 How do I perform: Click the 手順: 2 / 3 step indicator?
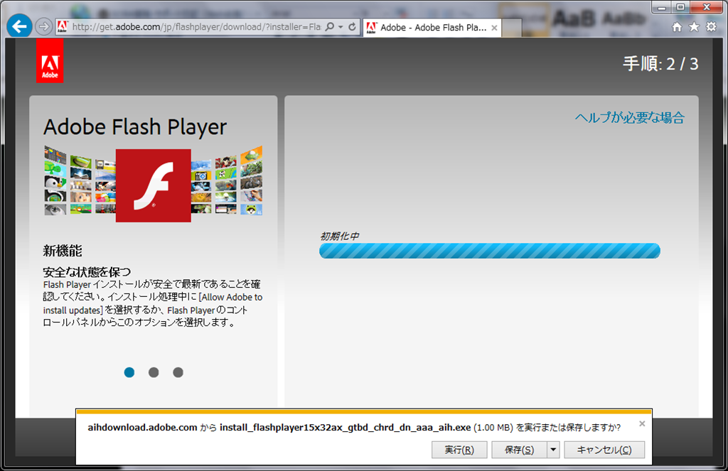660,63
